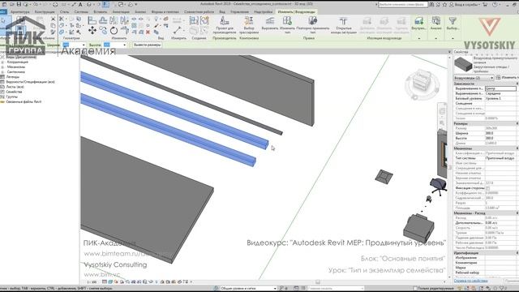
Task: Click the thin lines toggle in quick access toolbar
Action: pyautogui.click(x=105, y=4)
